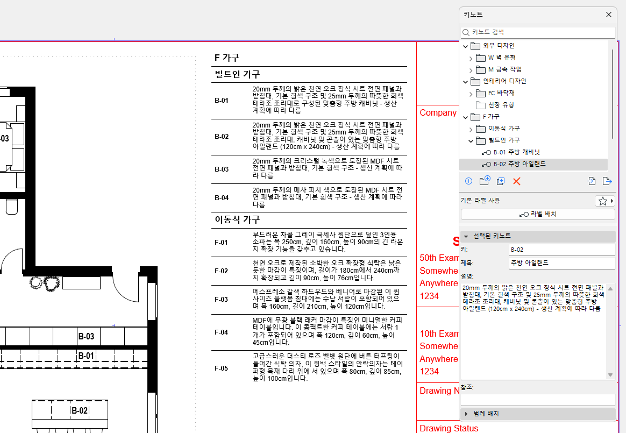
Task: Edit the 제목 field 주방 아일랜드
Action: click(562, 263)
